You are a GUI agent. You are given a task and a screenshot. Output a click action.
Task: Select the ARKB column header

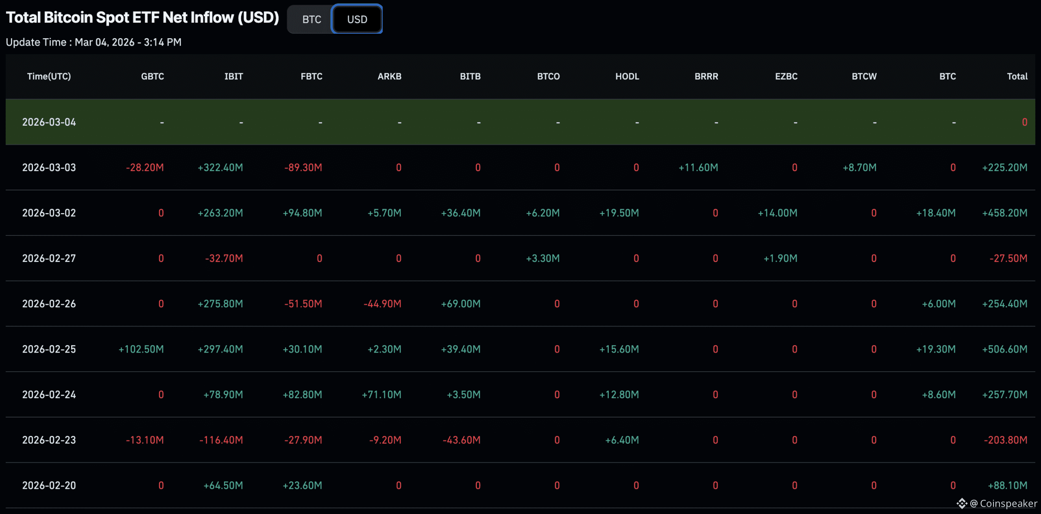389,76
